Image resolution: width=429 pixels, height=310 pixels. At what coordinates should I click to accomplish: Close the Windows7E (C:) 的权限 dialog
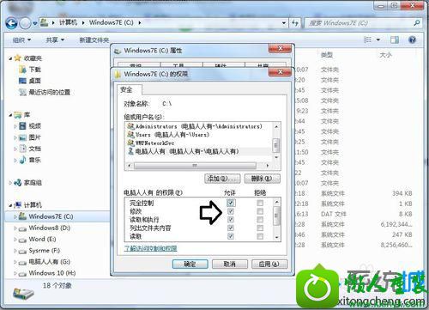[280, 71]
